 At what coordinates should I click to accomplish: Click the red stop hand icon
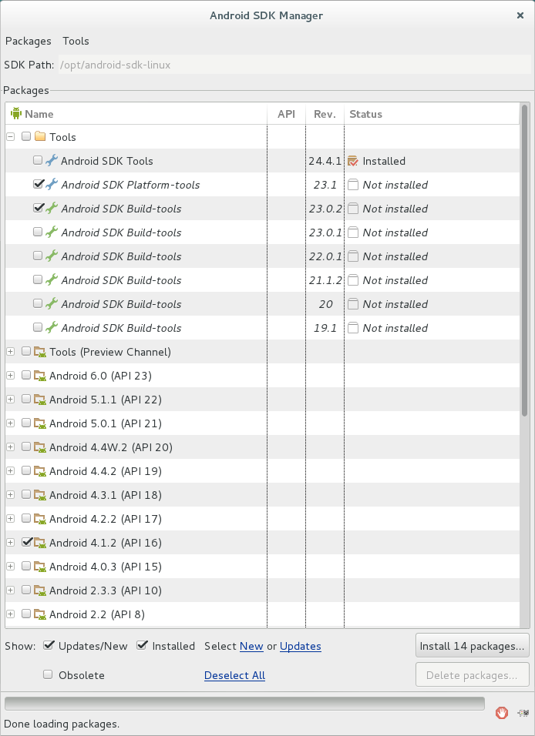(x=502, y=713)
